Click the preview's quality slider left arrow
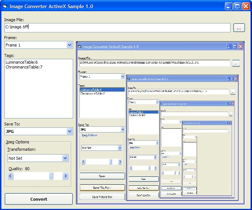Image resolution: width=252 pixels, height=210 pixels. pos(83,162)
